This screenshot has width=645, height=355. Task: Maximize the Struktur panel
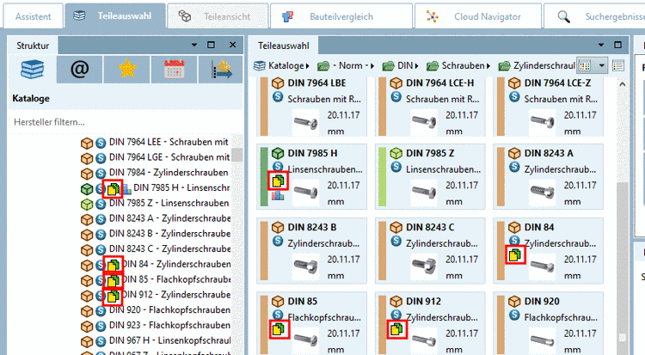(x=211, y=45)
